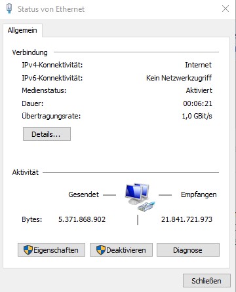This screenshot has height=292, width=236.
Task: Click the shield icon on Eigenschaften button
Action: click(x=28, y=250)
